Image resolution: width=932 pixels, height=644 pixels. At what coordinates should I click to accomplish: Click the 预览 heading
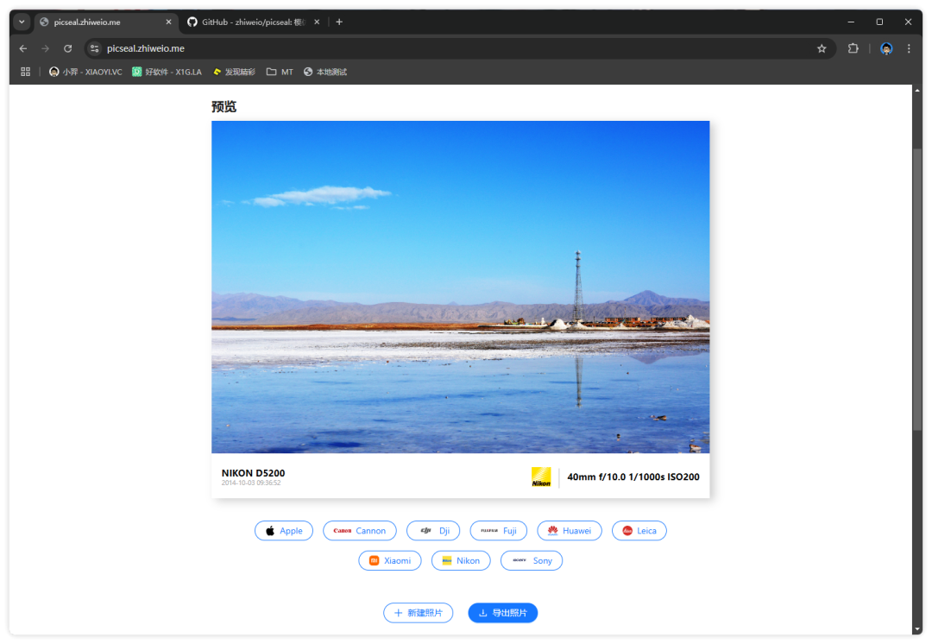224,106
